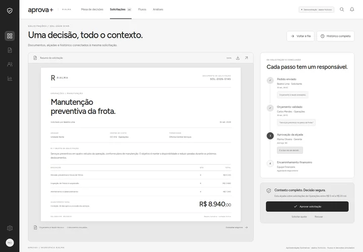Viewport: 363px width, 252px height.
Task: Click Voltar à fila button
Action: (300, 36)
